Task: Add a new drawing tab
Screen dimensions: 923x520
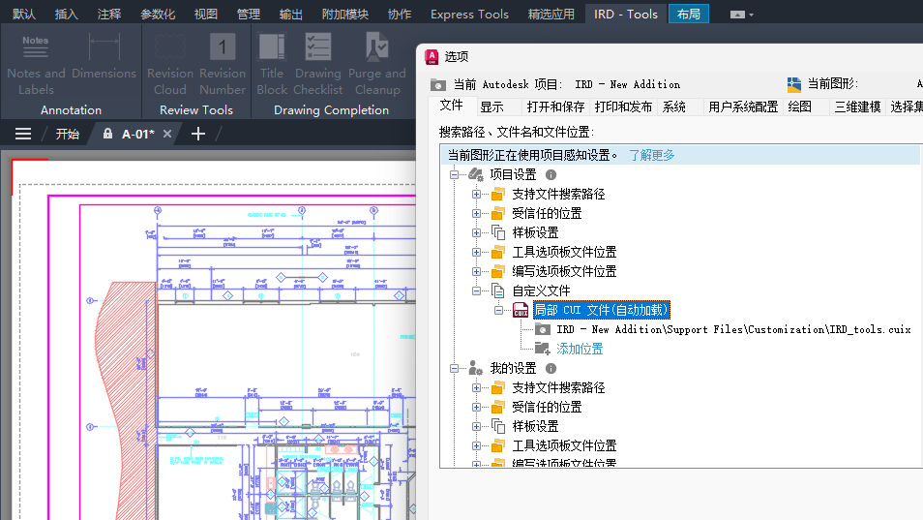Action: (x=198, y=134)
